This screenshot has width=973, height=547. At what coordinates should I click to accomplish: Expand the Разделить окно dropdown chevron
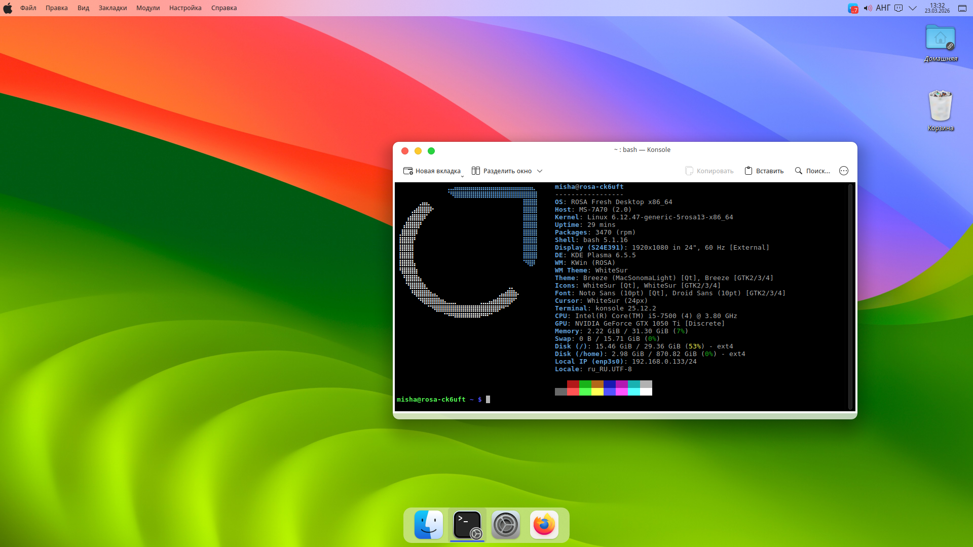540,171
